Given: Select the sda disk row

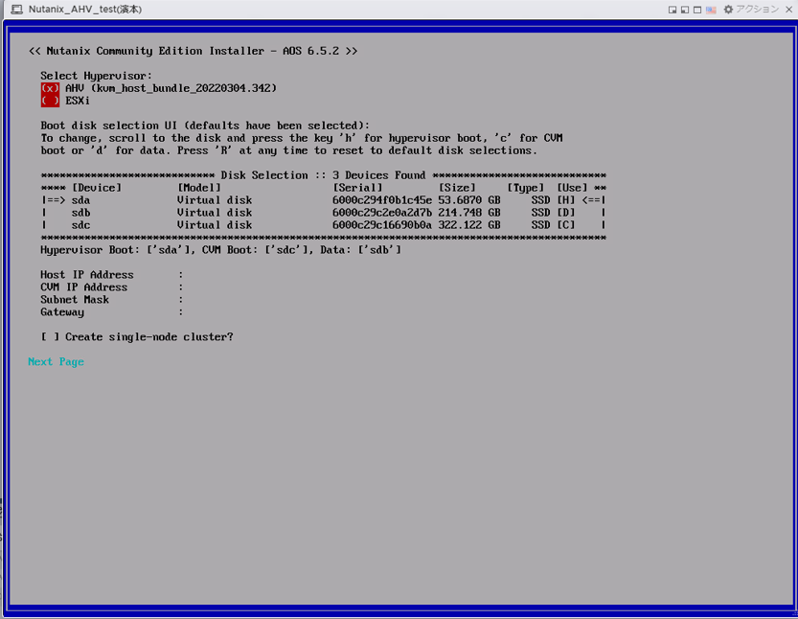Looking at the screenshot, I should [x=324, y=200].
